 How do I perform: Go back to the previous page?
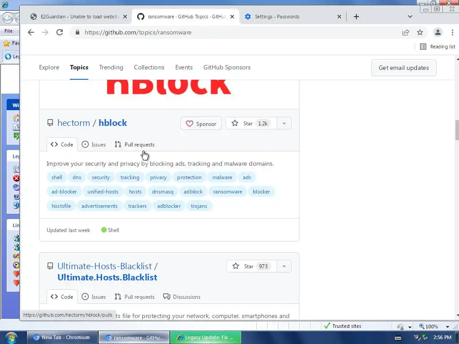click(31, 32)
